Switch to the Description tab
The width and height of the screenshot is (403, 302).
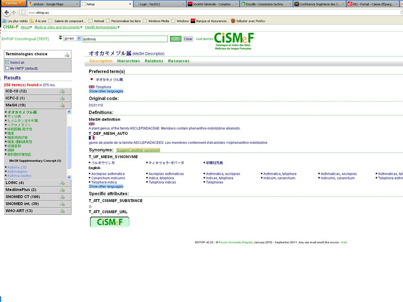click(101, 61)
